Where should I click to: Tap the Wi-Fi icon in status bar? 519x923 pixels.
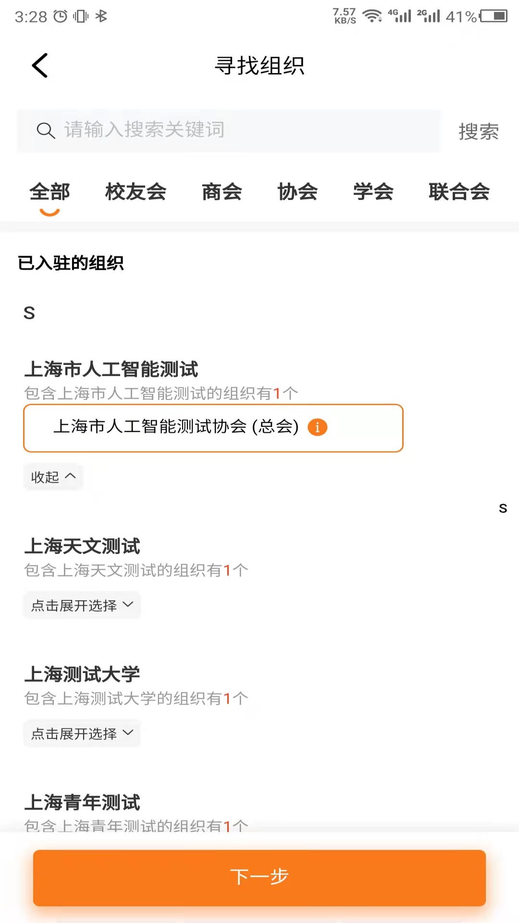(371, 15)
